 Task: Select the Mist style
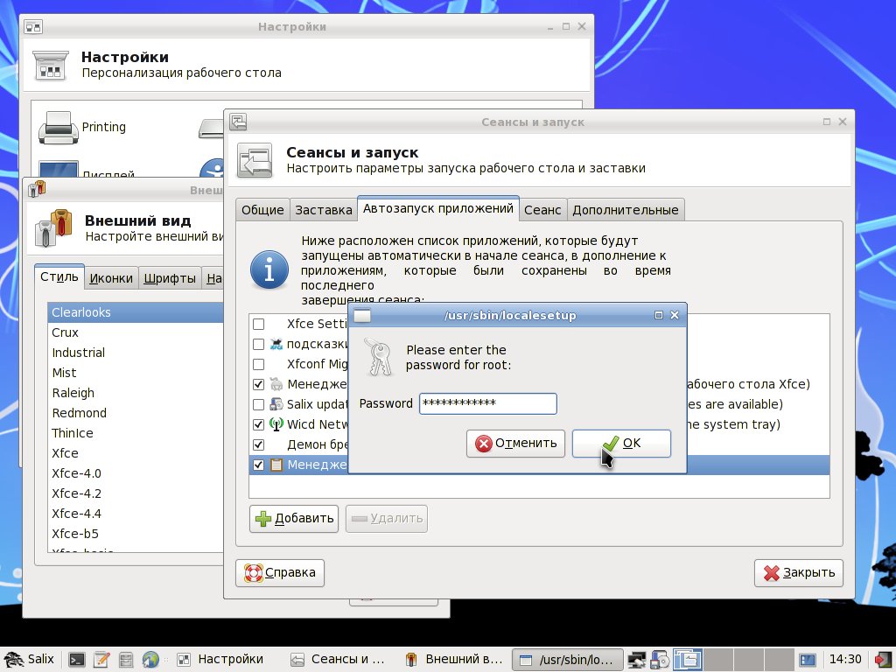coord(136,373)
